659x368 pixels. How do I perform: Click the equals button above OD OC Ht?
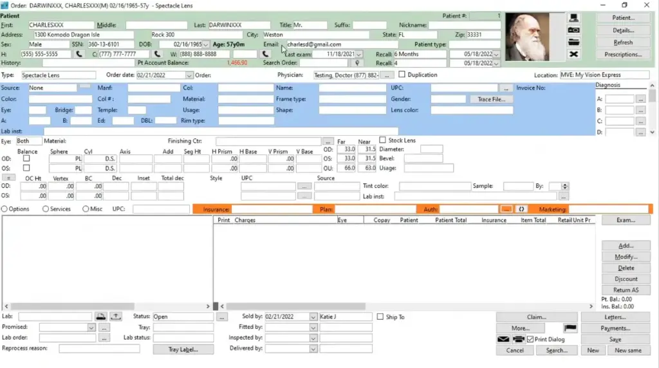click(x=8, y=178)
